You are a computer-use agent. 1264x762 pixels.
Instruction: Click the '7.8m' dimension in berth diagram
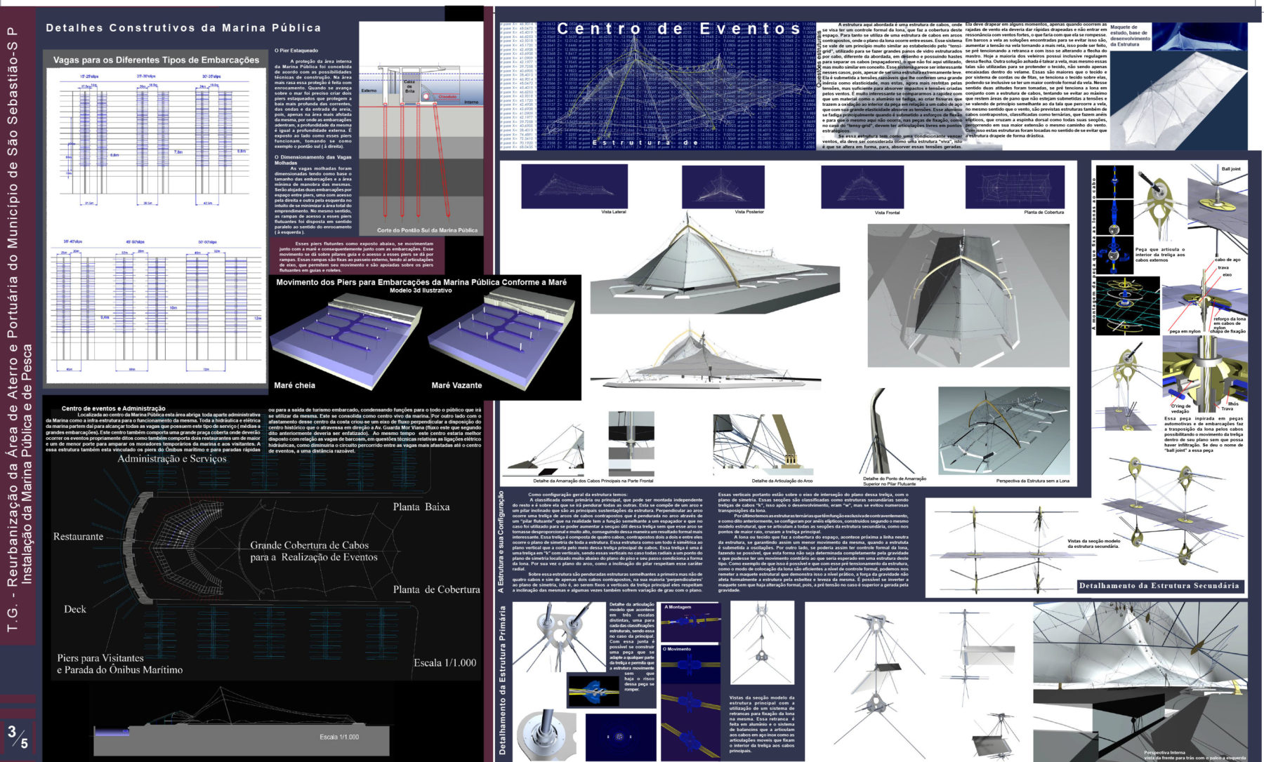[x=178, y=152]
